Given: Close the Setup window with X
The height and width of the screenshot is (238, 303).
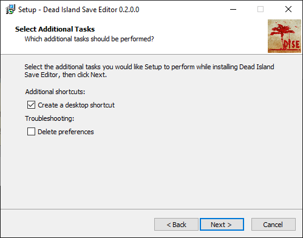Looking at the screenshot, I should click(288, 9).
